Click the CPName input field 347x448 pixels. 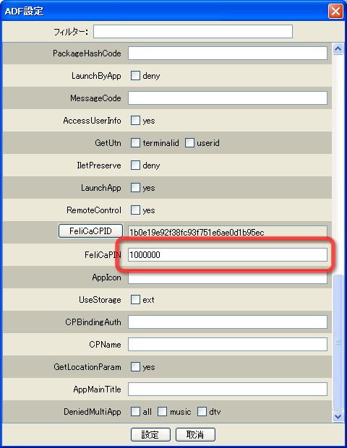point(228,344)
